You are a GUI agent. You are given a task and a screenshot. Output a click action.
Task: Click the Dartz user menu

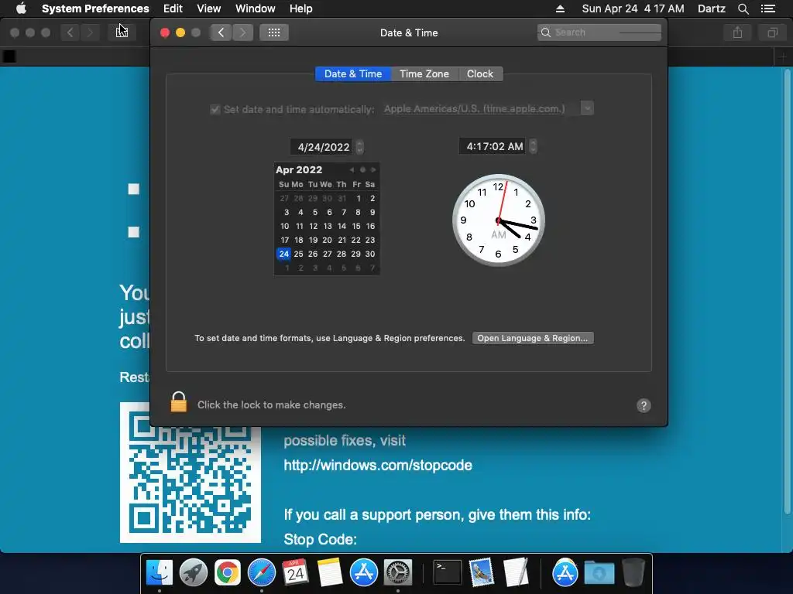click(711, 9)
